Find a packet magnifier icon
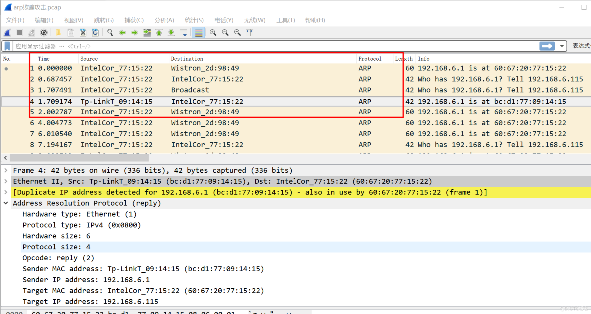The width and height of the screenshot is (591, 314). pos(110,33)
